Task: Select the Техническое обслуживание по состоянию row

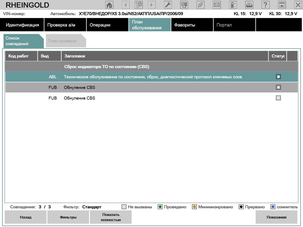Action: point(151,77)
